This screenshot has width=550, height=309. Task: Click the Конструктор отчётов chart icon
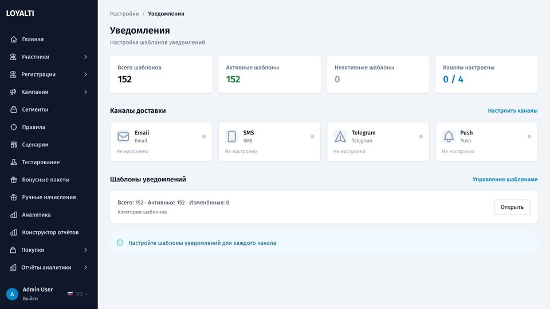click(x=14, y=232)
